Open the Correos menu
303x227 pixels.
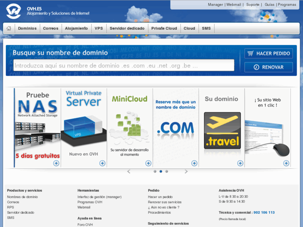click(50, 28)
